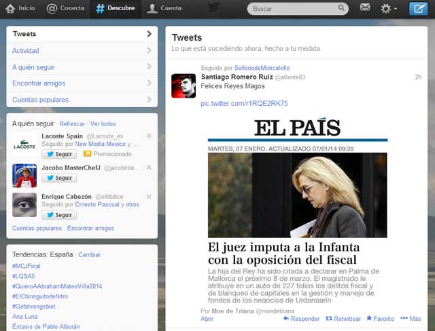This screenshot has height=331, width=435.
Task: Click the Twitter bird logo in the top bar
Action: click(213, 8)
